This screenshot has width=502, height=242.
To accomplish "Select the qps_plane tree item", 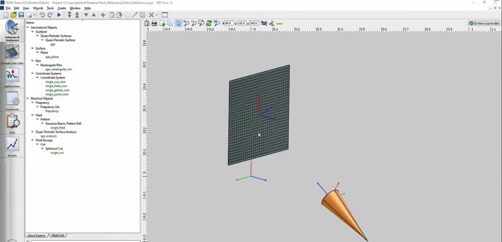I will point(52,57).
